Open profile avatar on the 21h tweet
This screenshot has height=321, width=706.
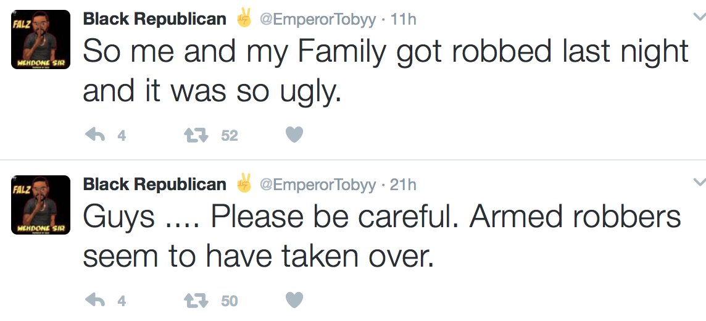(41, 205)
